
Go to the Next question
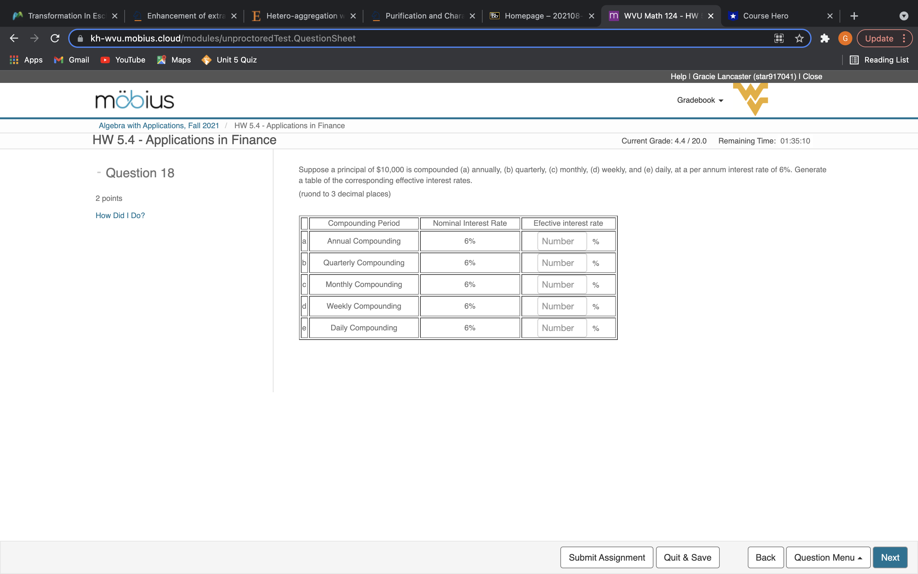(x=890, y=557)
